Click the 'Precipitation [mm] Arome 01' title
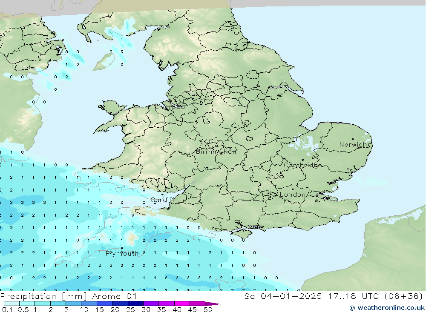 (x=69, y=296)
